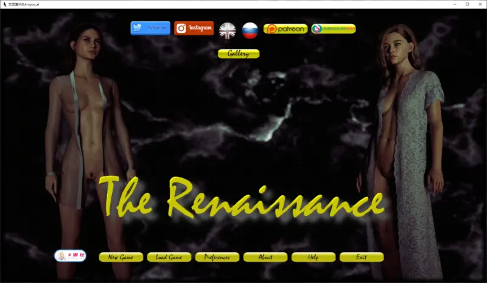Switch language with the Russian flag
This screenshot has height=283, width=487.
[250, 30]
